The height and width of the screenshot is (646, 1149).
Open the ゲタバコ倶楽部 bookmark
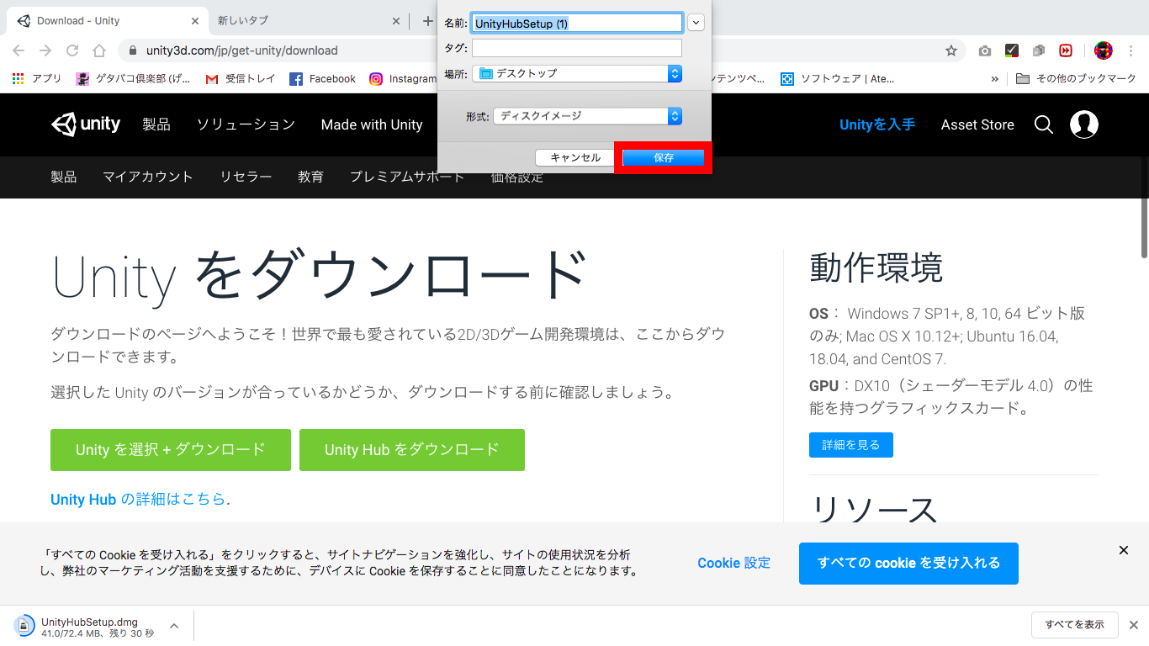[133, 78]
